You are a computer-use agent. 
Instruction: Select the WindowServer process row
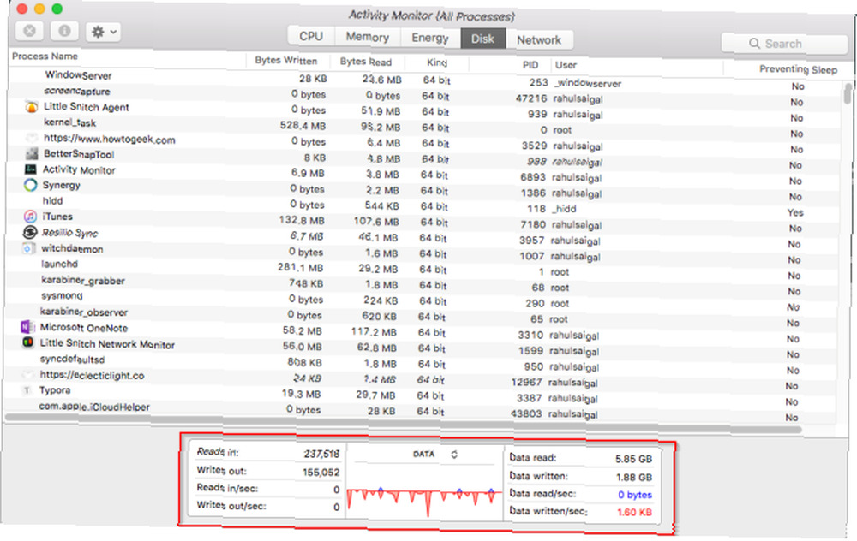pos(425,80)
